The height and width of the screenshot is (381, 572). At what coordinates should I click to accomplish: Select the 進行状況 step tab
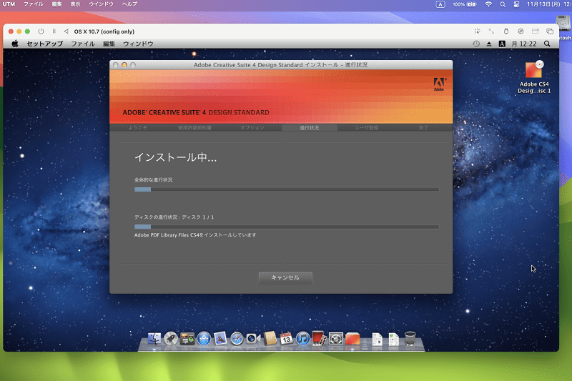click(x=310, y=128)
